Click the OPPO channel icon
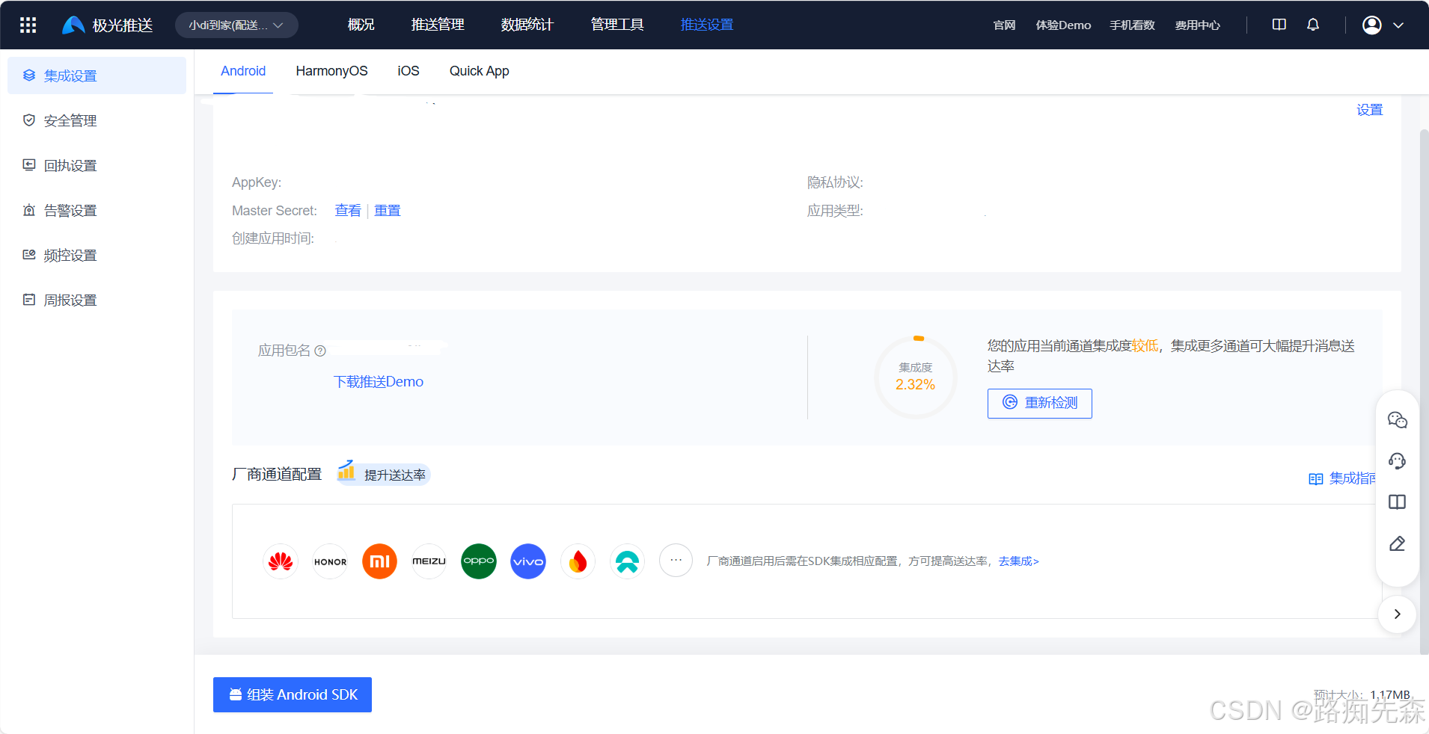1429x734 pixels. pyautogui.click(x=478, y=561)
